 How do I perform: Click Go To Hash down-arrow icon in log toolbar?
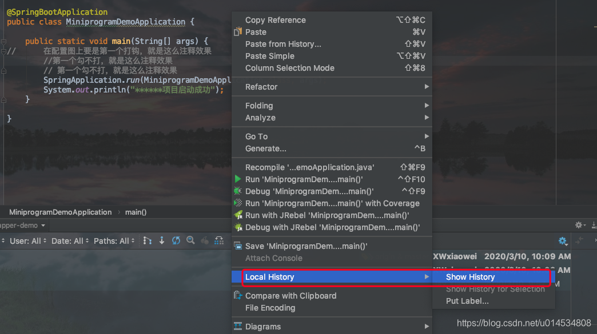162,240
